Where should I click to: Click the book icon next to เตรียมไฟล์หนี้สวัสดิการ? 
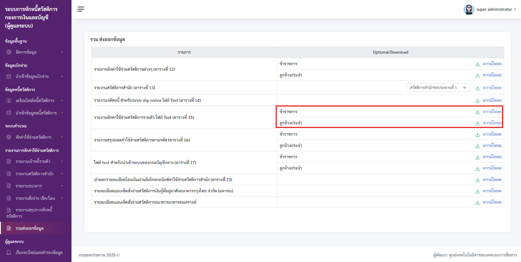pyautogui.click(x=9, y=101)
